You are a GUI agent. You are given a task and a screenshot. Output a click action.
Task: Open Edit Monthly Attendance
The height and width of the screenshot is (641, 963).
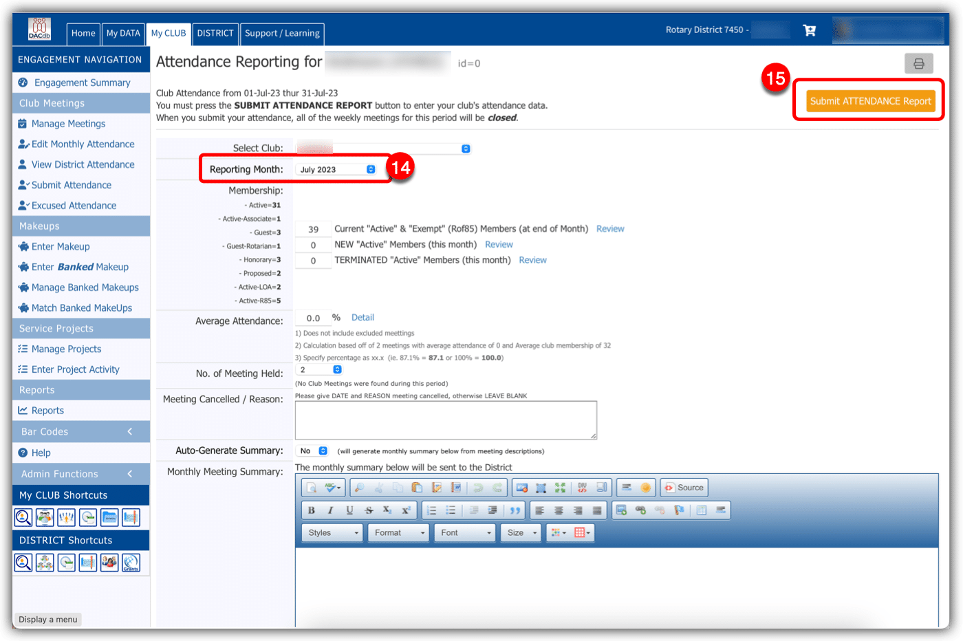click(83, 144)
